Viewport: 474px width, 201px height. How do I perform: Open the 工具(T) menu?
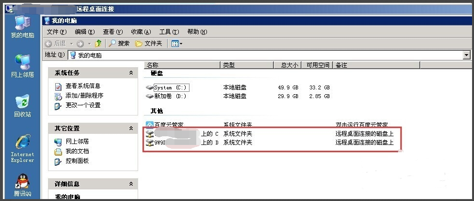tap(169, 32)
